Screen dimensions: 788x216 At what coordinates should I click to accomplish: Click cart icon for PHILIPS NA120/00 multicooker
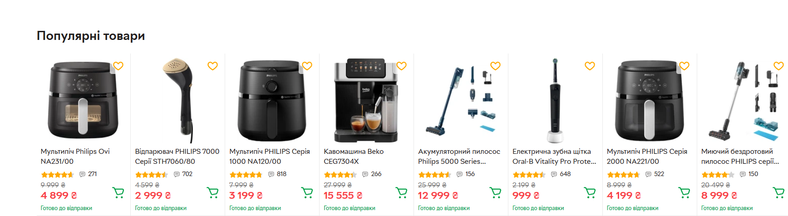pos(307,193)
